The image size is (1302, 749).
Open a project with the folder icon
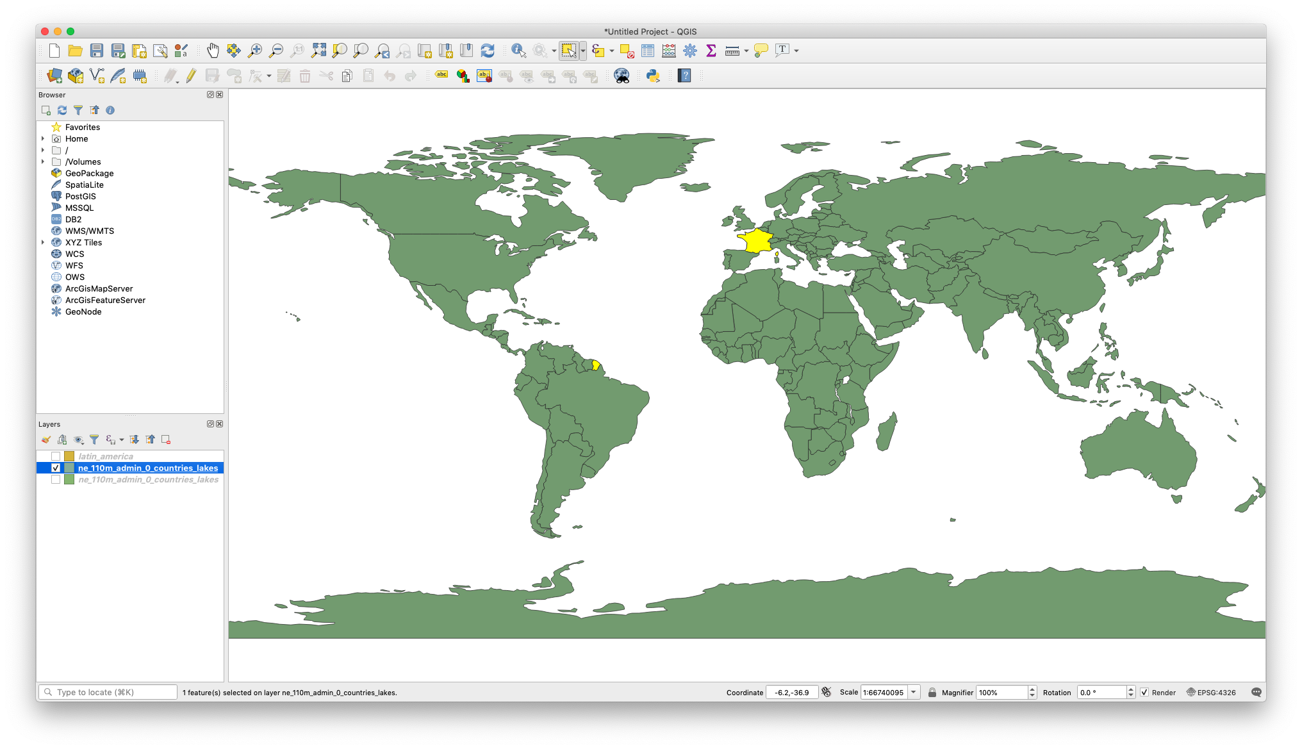(76, 51)
